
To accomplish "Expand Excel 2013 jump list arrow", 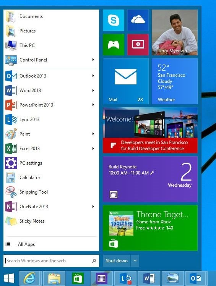I will 93,149.
